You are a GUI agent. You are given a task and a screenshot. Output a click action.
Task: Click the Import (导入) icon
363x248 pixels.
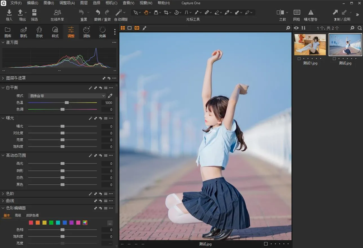(x=9, y=13)
